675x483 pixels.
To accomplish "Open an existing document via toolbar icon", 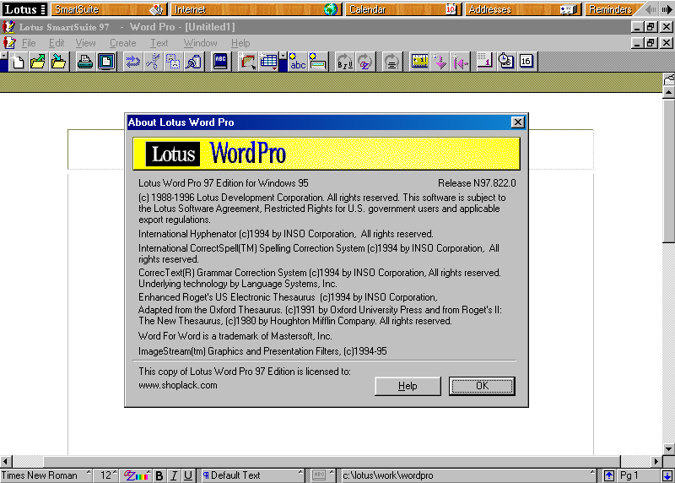I will tap(38, 62).
